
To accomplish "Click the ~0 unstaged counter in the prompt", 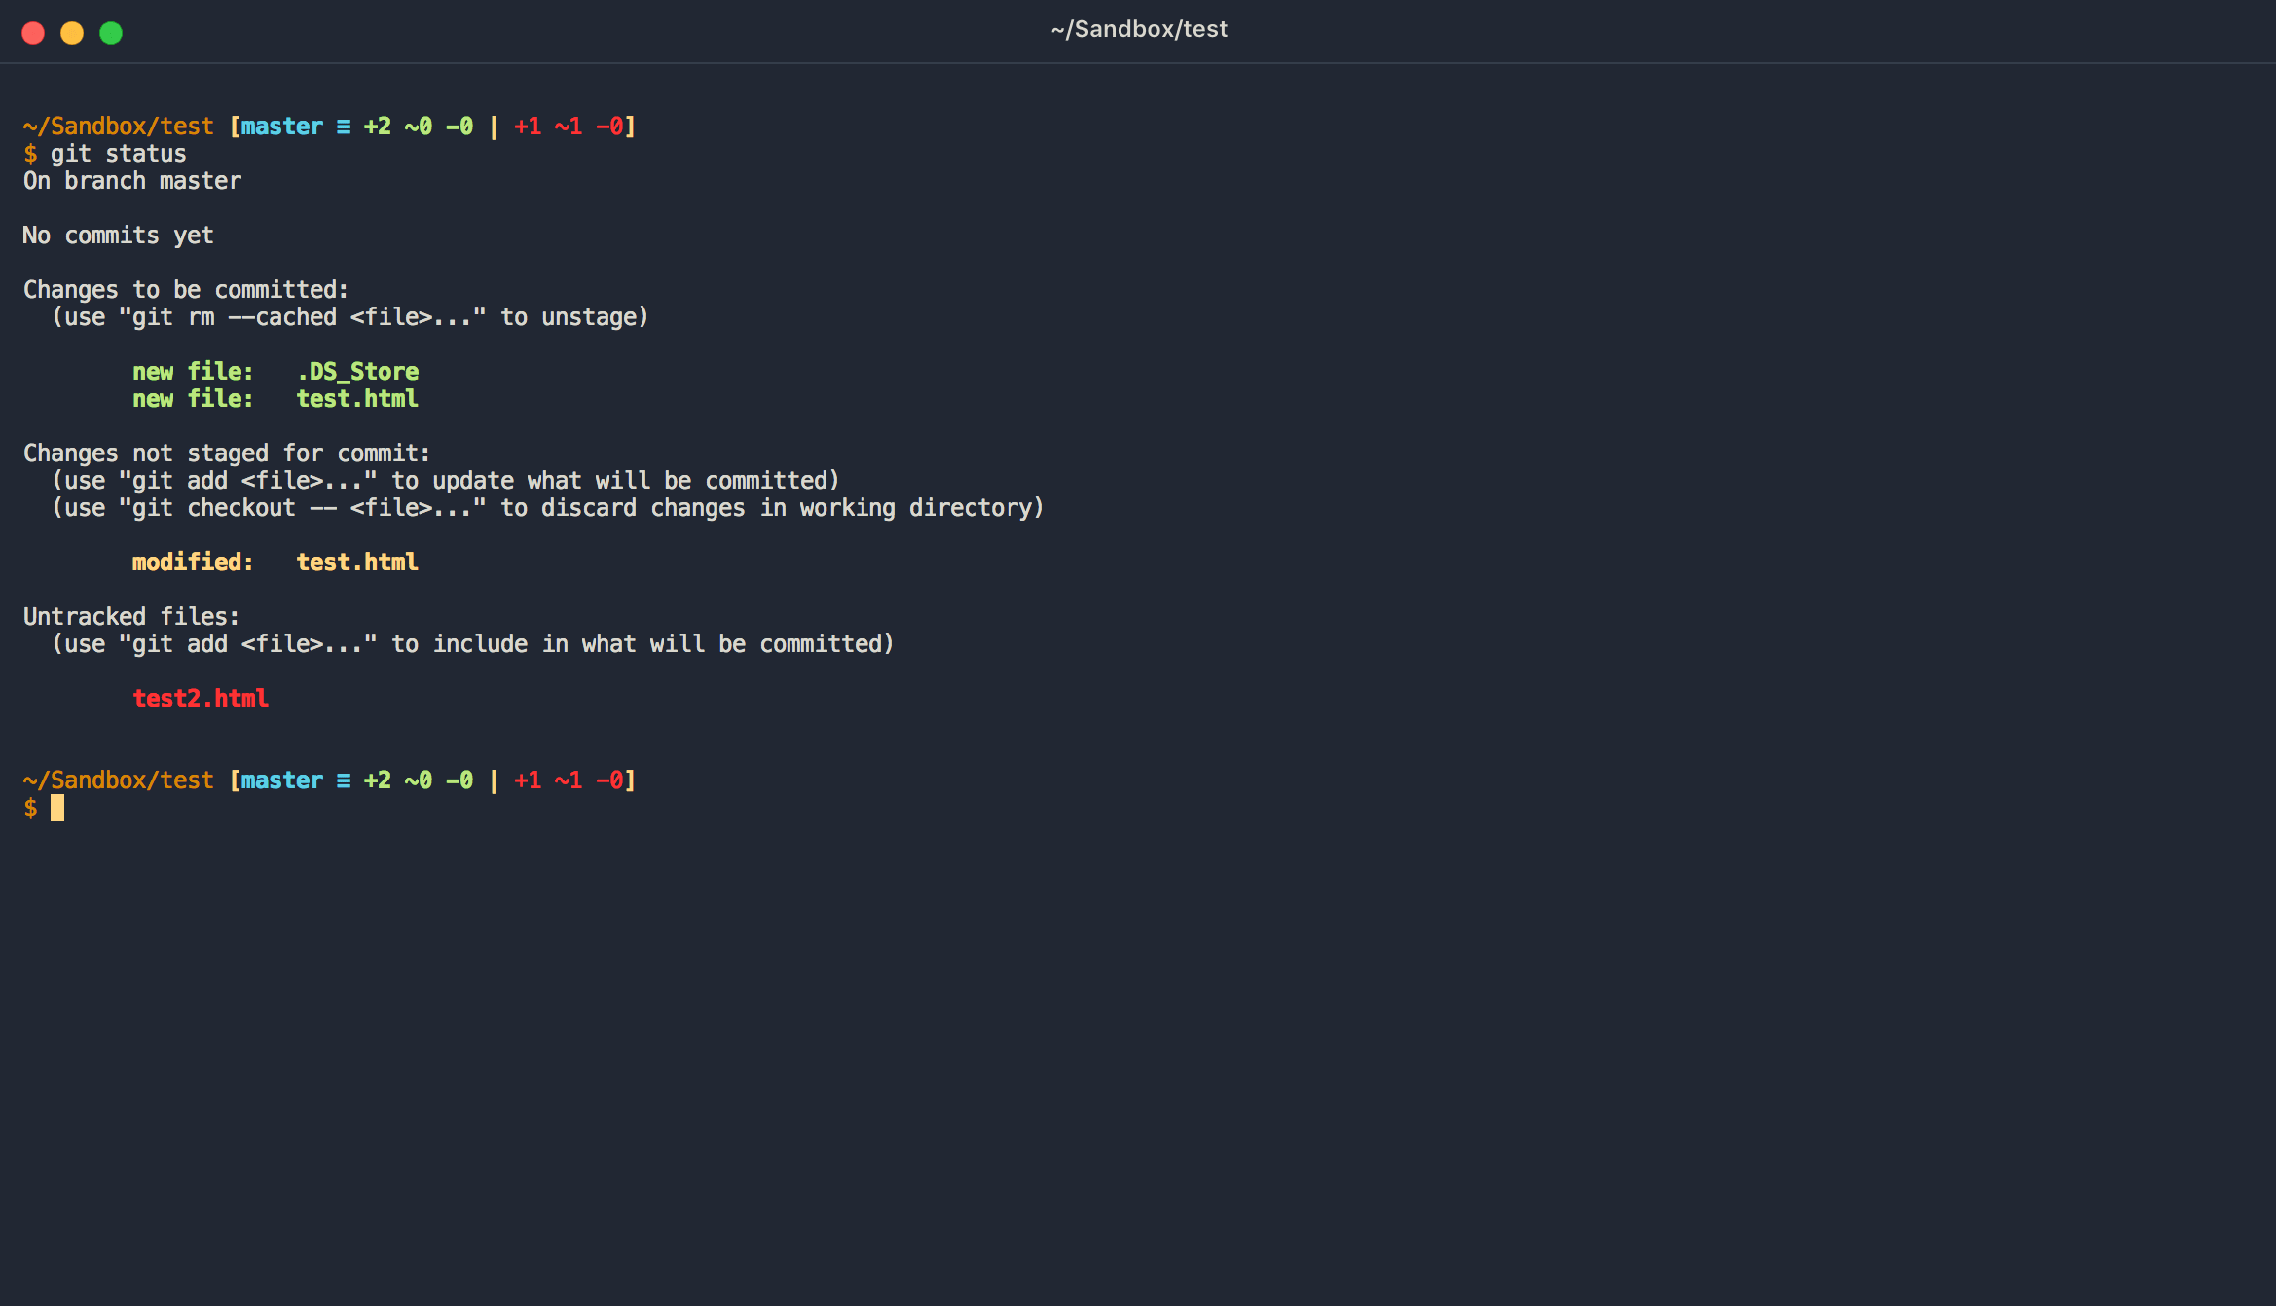I will click(417, 126).
